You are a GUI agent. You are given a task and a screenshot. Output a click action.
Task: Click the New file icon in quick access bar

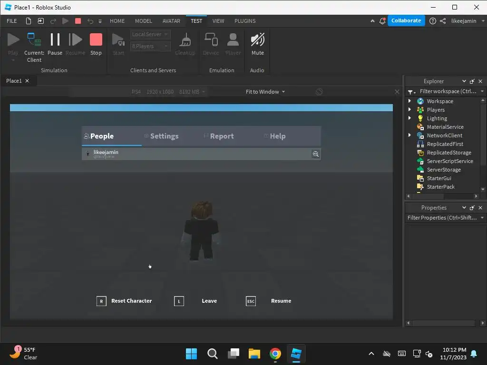pyautogui.click(x=28, y=21)
